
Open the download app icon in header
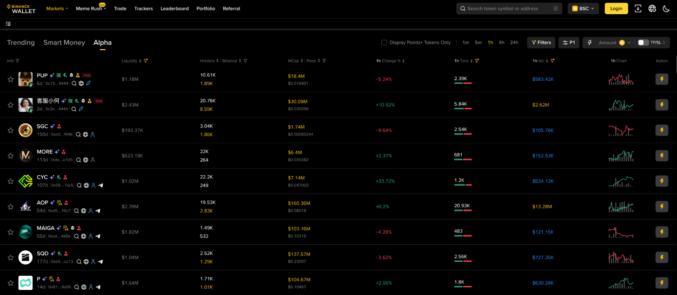point(638,8)
